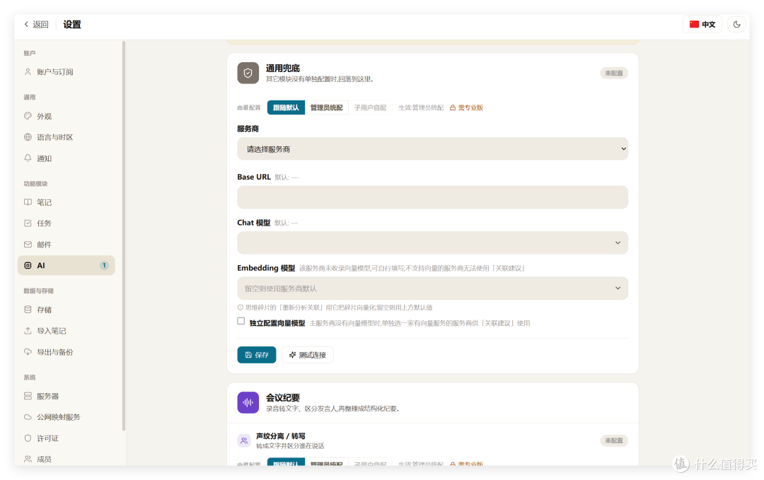Click the 导出与备份 cloud icon

click(x=28, y=352)
